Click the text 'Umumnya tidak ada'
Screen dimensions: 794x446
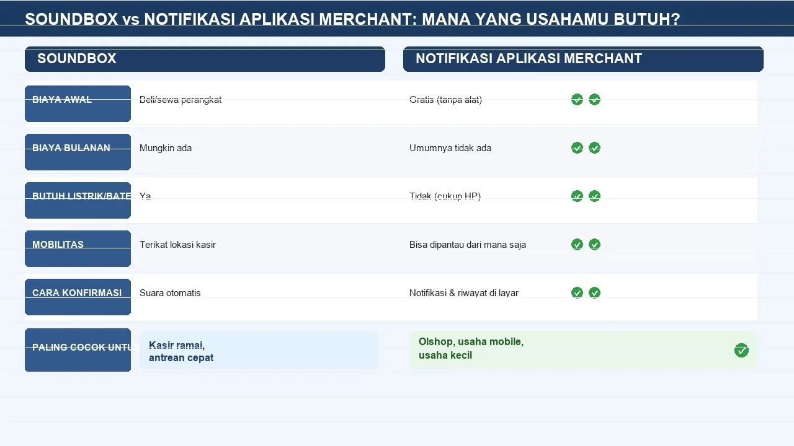tap(450, 147)
